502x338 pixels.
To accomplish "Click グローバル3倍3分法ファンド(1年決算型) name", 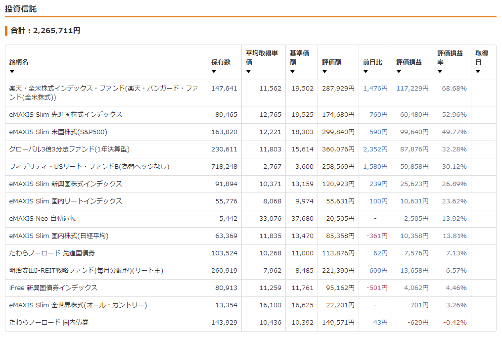I will coord(69,149).
